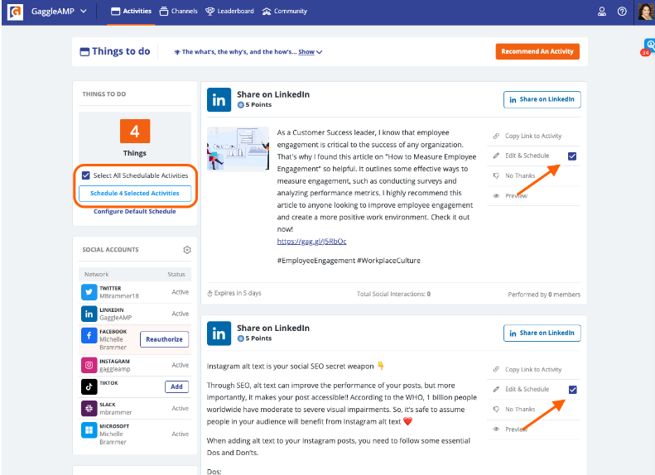The height and width of the screenshot is (475, 655).
Task: Click Edit & Schedule on first activity
Action: click(522, 156)
